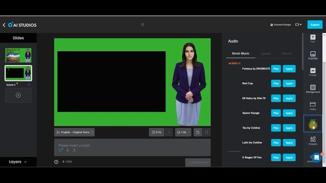Click the edit project title icon
The width and height of the screenshot is (326, 183).
pos(143,25)
